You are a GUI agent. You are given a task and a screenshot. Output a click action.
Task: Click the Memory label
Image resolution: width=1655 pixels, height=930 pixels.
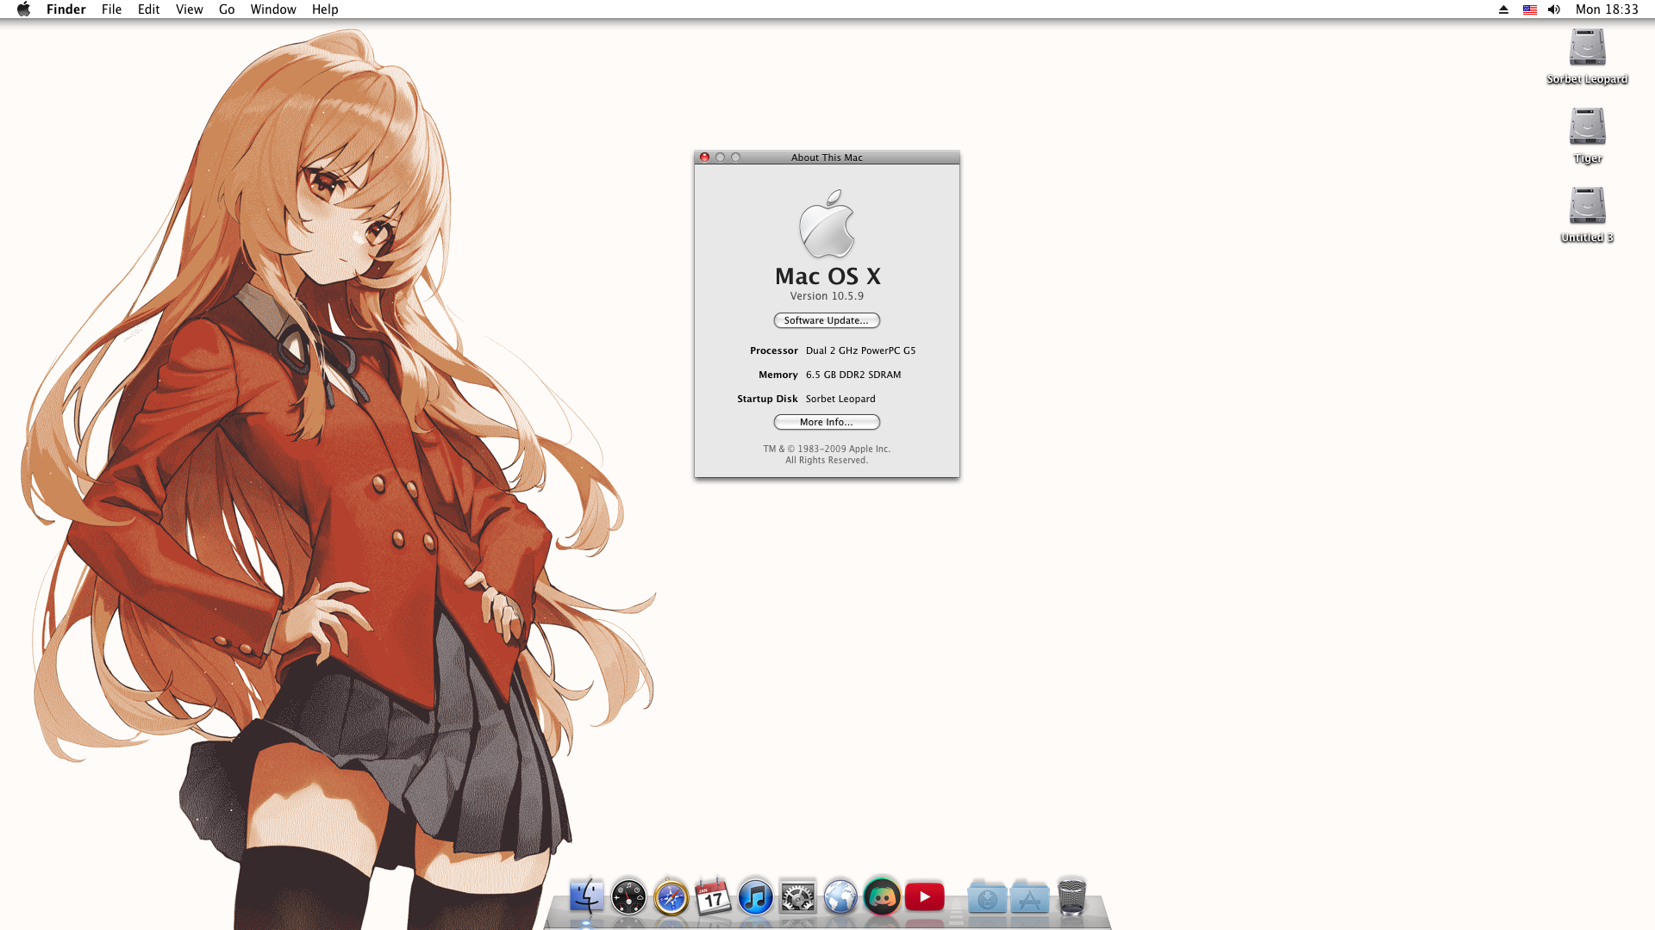(778, 375)
